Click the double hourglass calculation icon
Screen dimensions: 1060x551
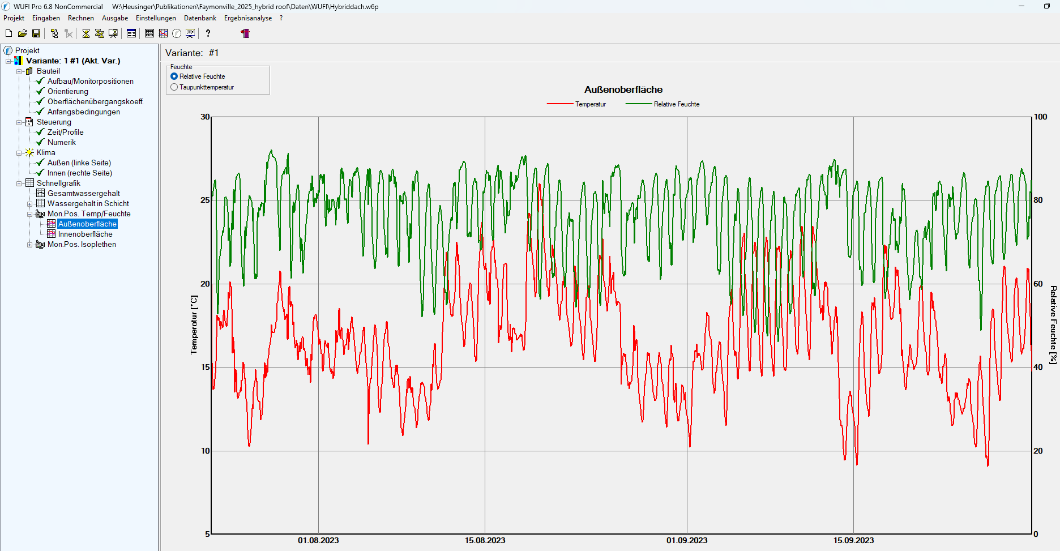pyautogui.click(x=100, y=33)
